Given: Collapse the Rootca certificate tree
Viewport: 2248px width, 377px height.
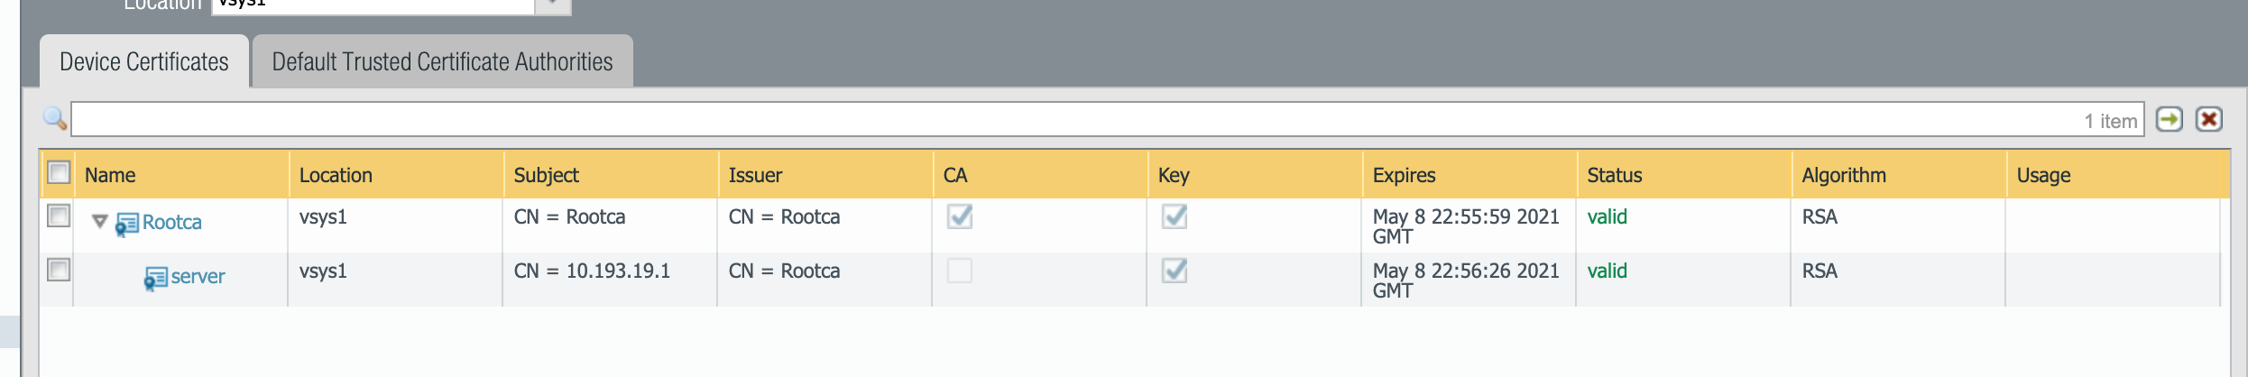Looking at the screenshot, I should point(100,221).
